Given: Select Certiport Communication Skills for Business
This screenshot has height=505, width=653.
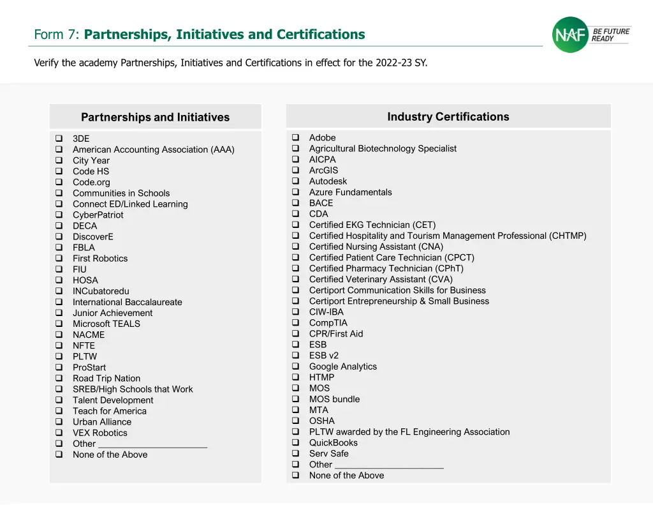Looking at the screenshot, I should click(295, 289).
